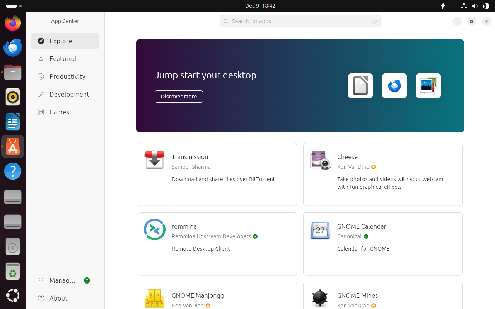Click the GNOME Calendar icon
The image size is (495, 309).
(320, 230)
